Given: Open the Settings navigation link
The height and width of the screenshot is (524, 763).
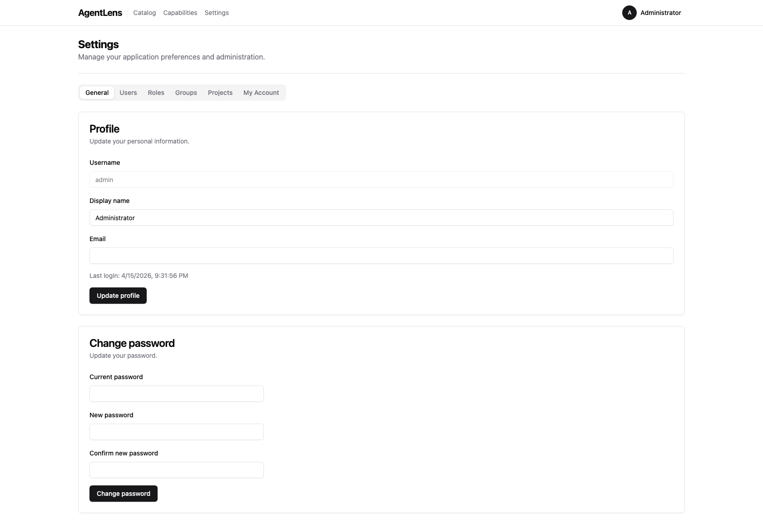Looking at the screenshot, I should [216, 13].
